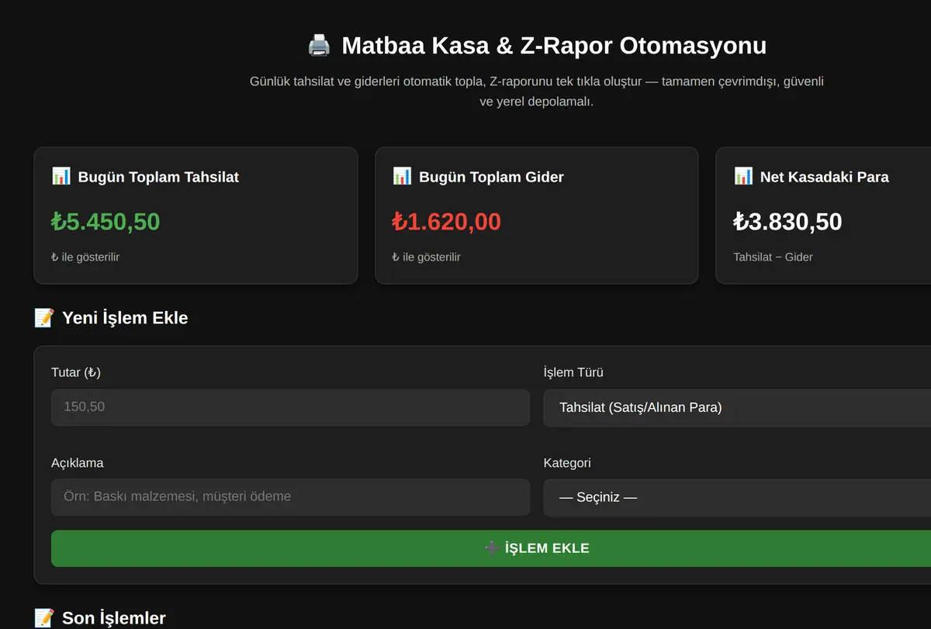Screen dimensions: 931x629
Task: Click the Yeni İşlem Ekle section heading
Action: pos(125,318)
